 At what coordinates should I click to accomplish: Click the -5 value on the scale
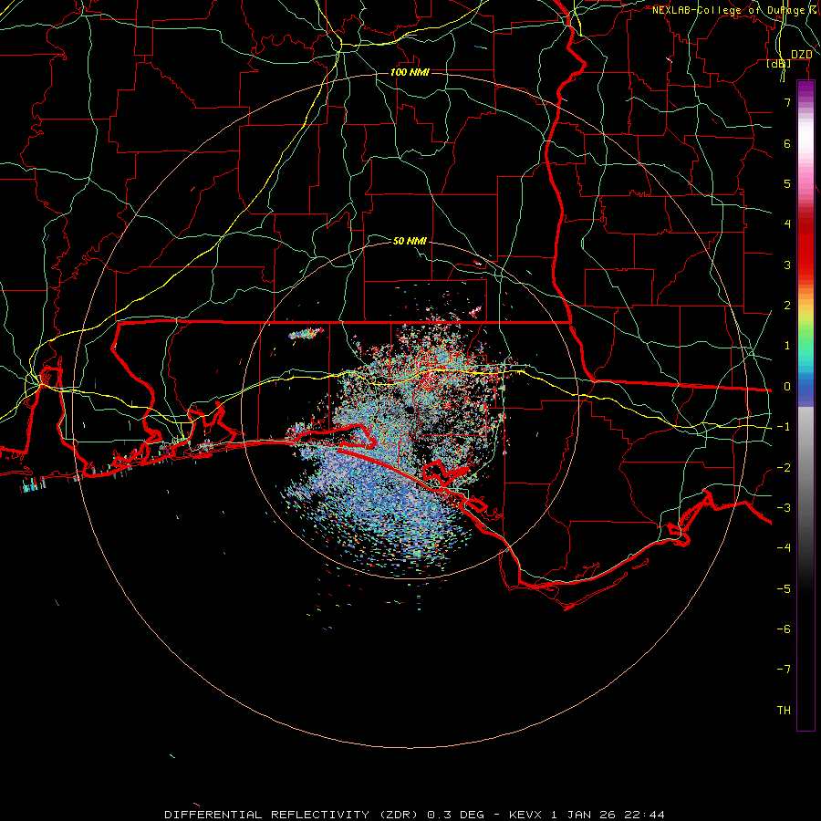tap(784, 589)
